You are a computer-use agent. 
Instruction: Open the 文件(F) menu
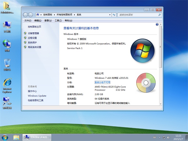[x=28, y=21]
